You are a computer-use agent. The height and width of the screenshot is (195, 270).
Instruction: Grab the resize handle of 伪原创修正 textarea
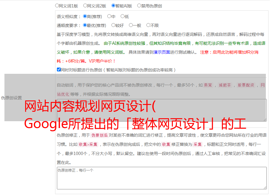coord(265,188)
